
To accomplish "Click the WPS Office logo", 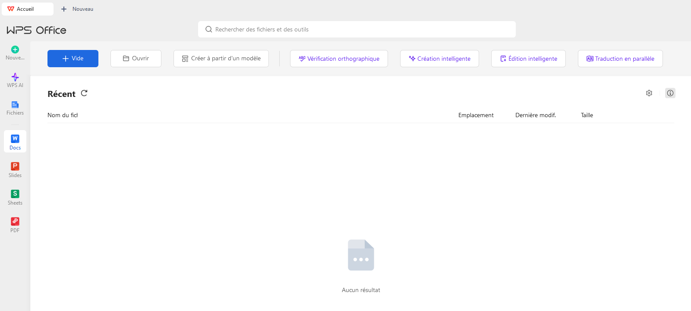I will pyautogui.click(x=36, y=30).
